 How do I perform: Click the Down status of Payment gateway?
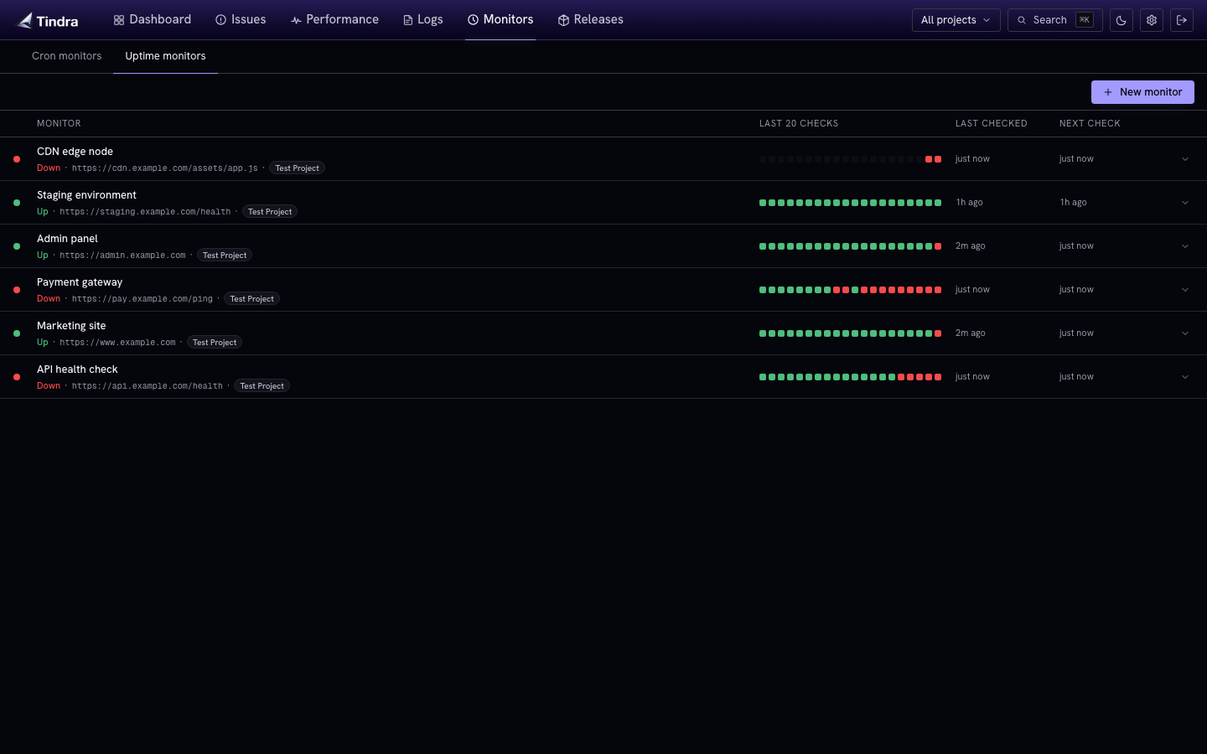[49, 299]
